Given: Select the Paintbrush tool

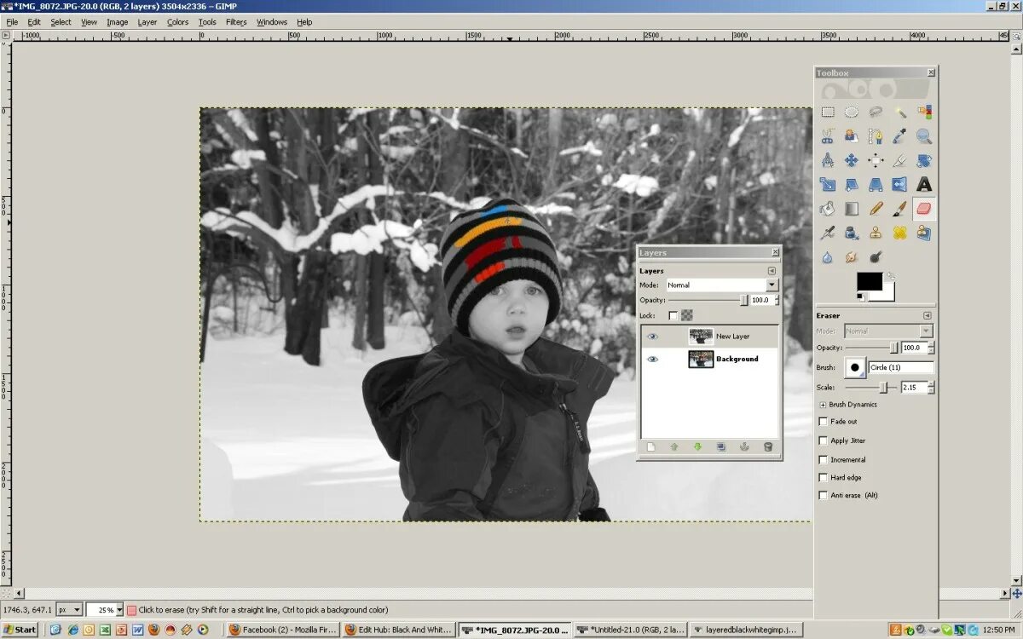Looking at the screenshot, I should 900,208.
